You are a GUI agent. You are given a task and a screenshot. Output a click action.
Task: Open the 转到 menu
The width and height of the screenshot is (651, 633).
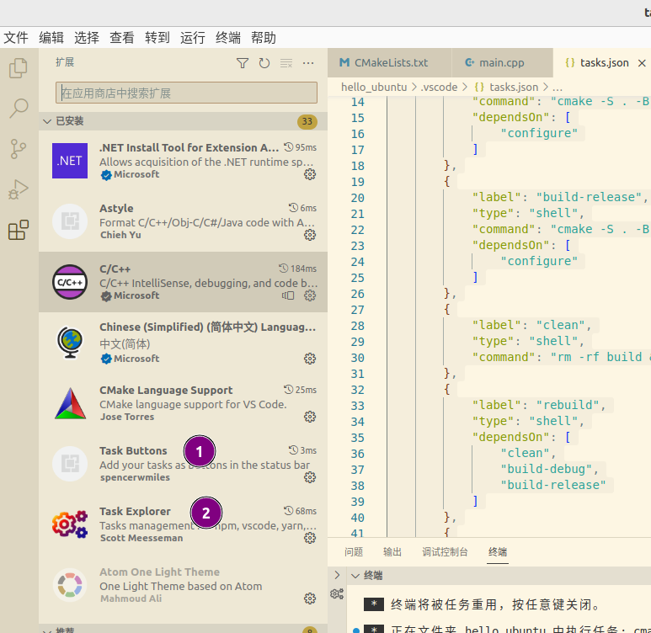(x=157, y=38)
